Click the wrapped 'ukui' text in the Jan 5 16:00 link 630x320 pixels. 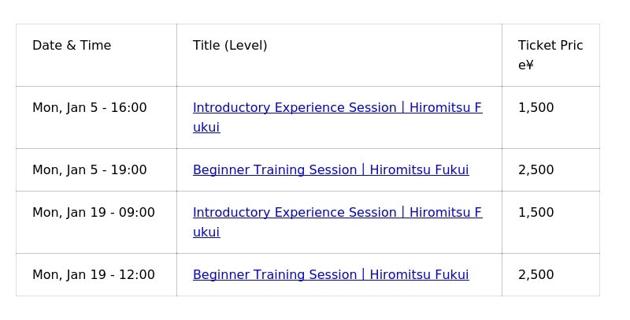(x=206, y=128)
